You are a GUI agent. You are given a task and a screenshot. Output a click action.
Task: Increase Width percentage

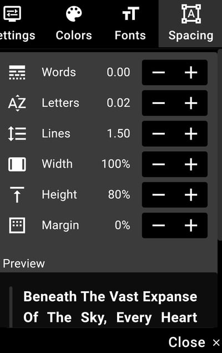[191, 165]
